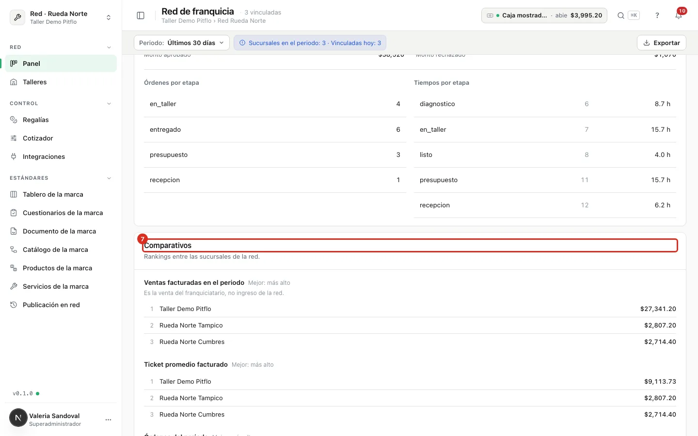
Task: Click the Publicación en red history icon
Action: [14, 305]
